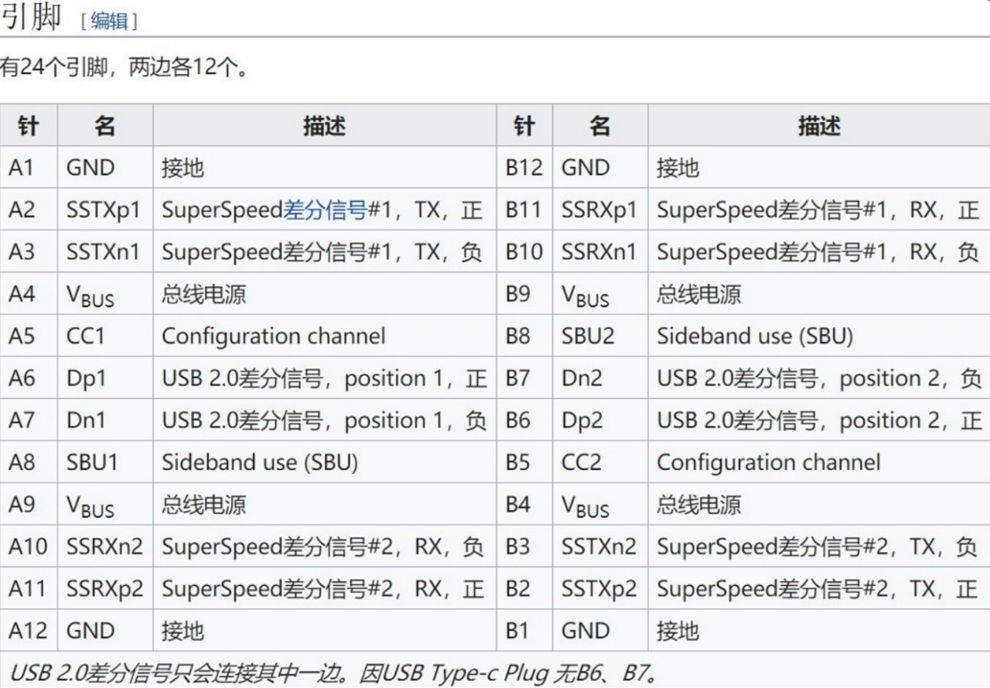Image resolution: width=990 pixels, height=688 pixels.
Task: Click the SSTXn2 cell in row B3
Action: 599,547
